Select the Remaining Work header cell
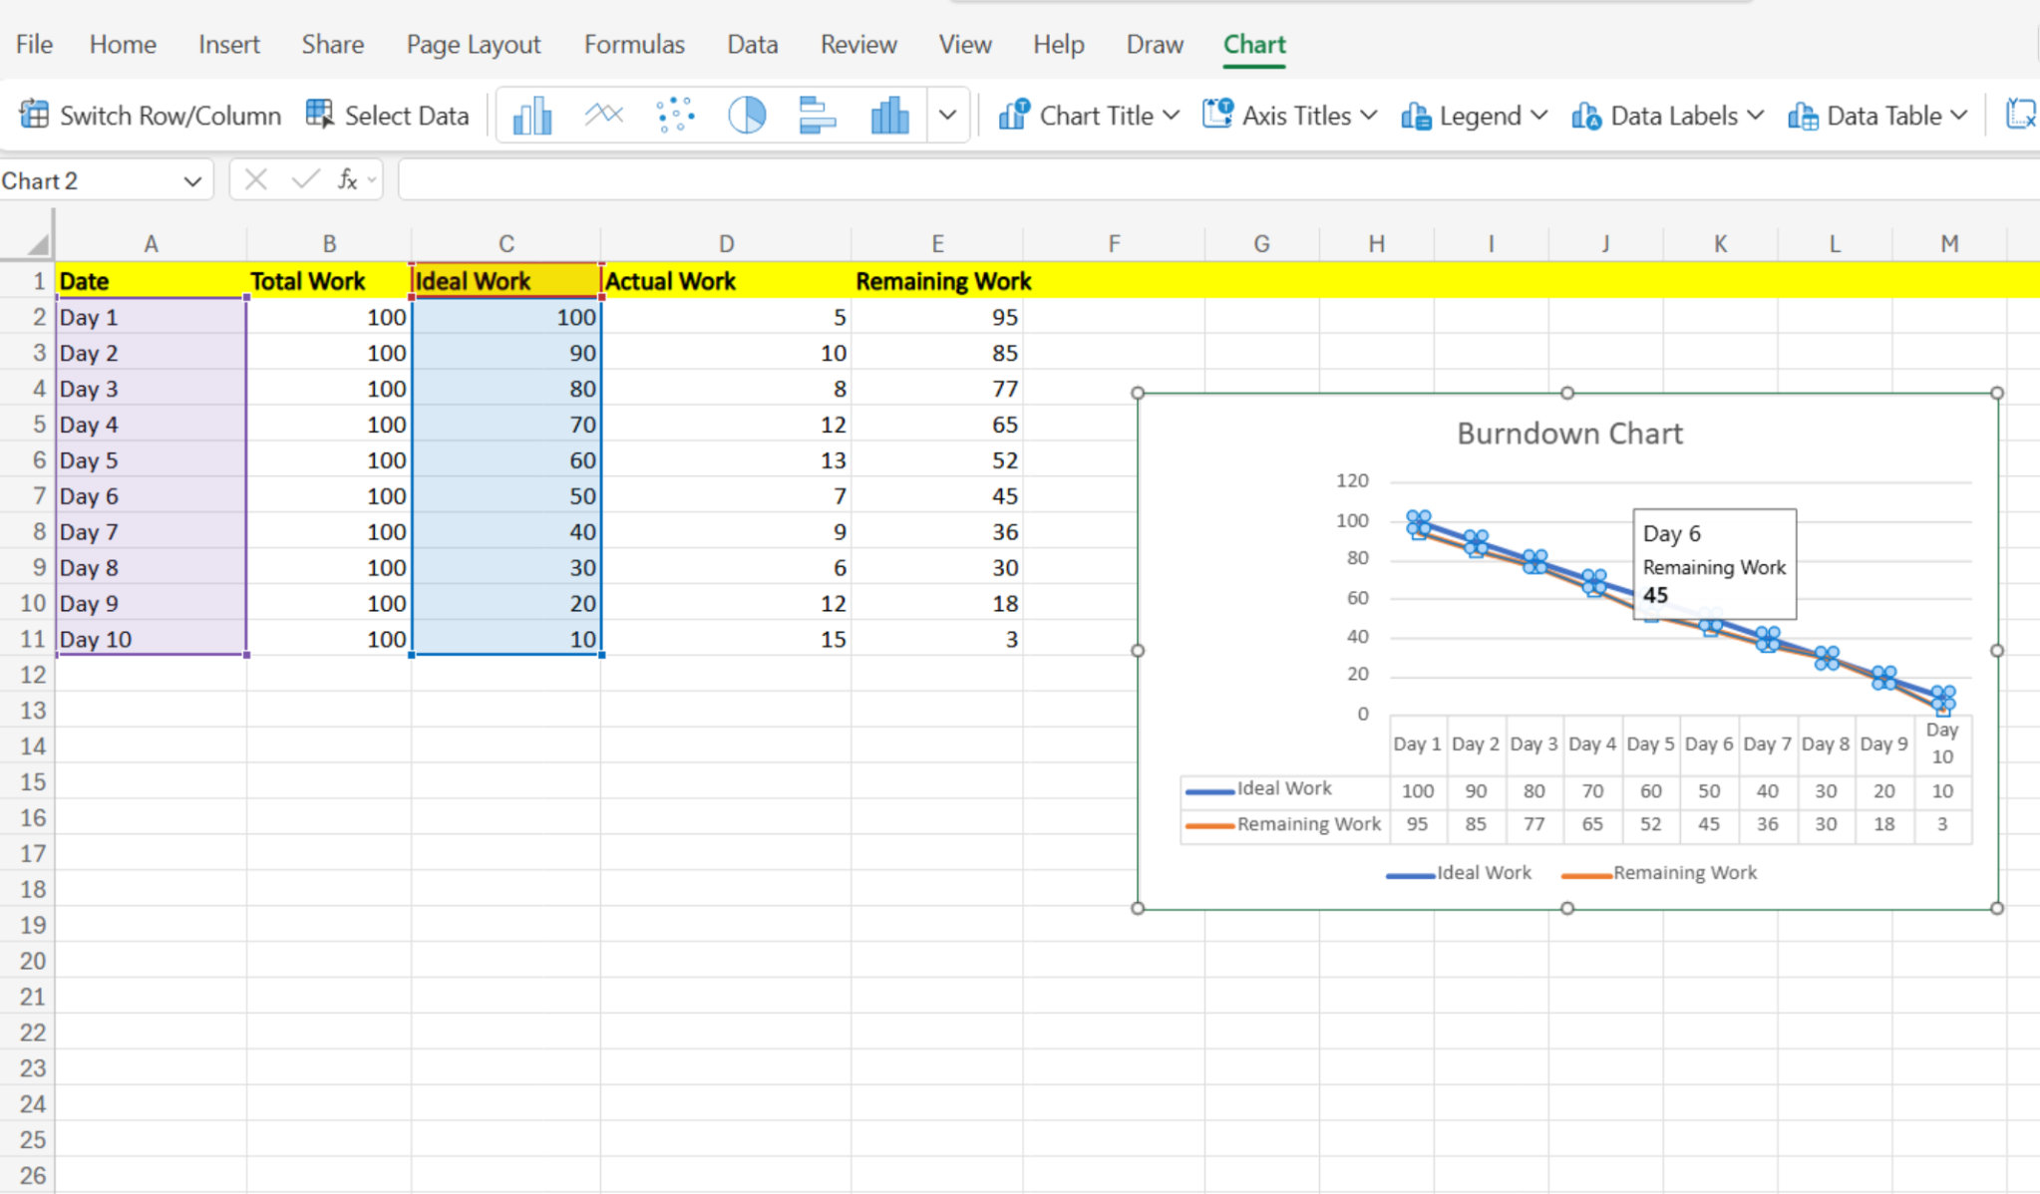2040x1194 pixels. tap(937, 281)
